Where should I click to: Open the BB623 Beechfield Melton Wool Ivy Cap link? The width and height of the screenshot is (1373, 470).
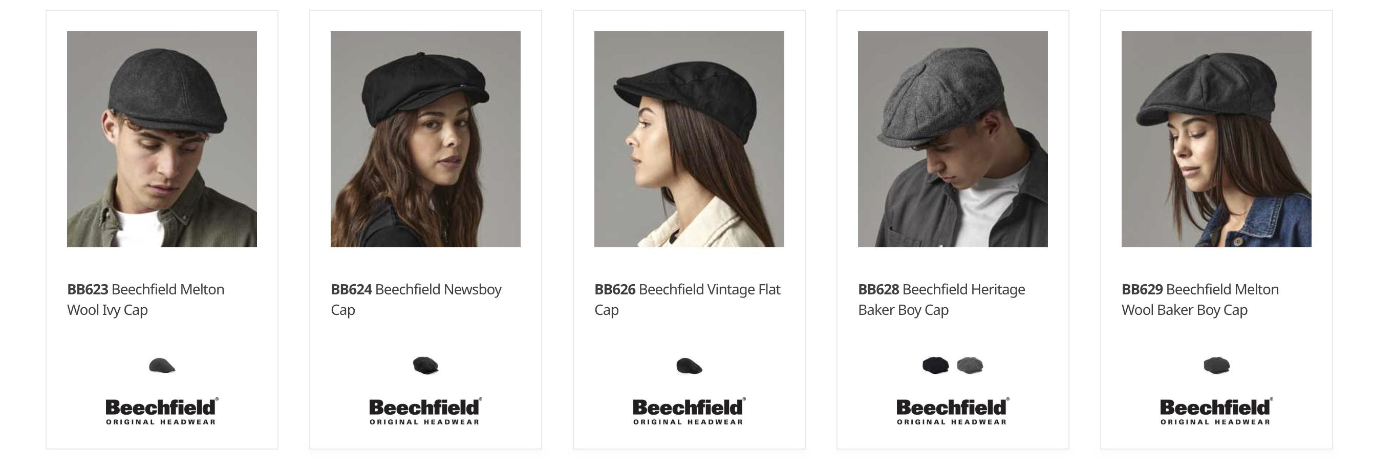click(x=145, y=300)
